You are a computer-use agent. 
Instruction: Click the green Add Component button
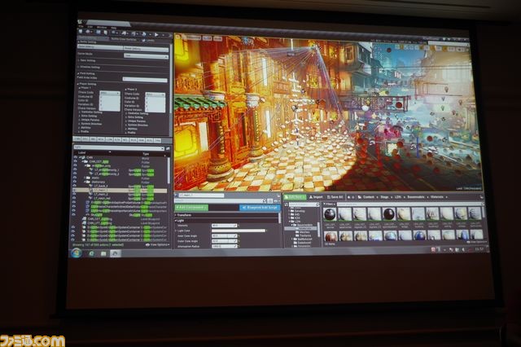(x=191, y=208)
